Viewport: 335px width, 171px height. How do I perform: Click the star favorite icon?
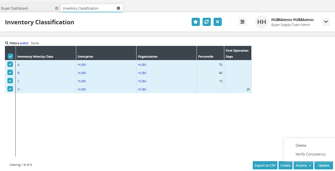click(195, 22)
